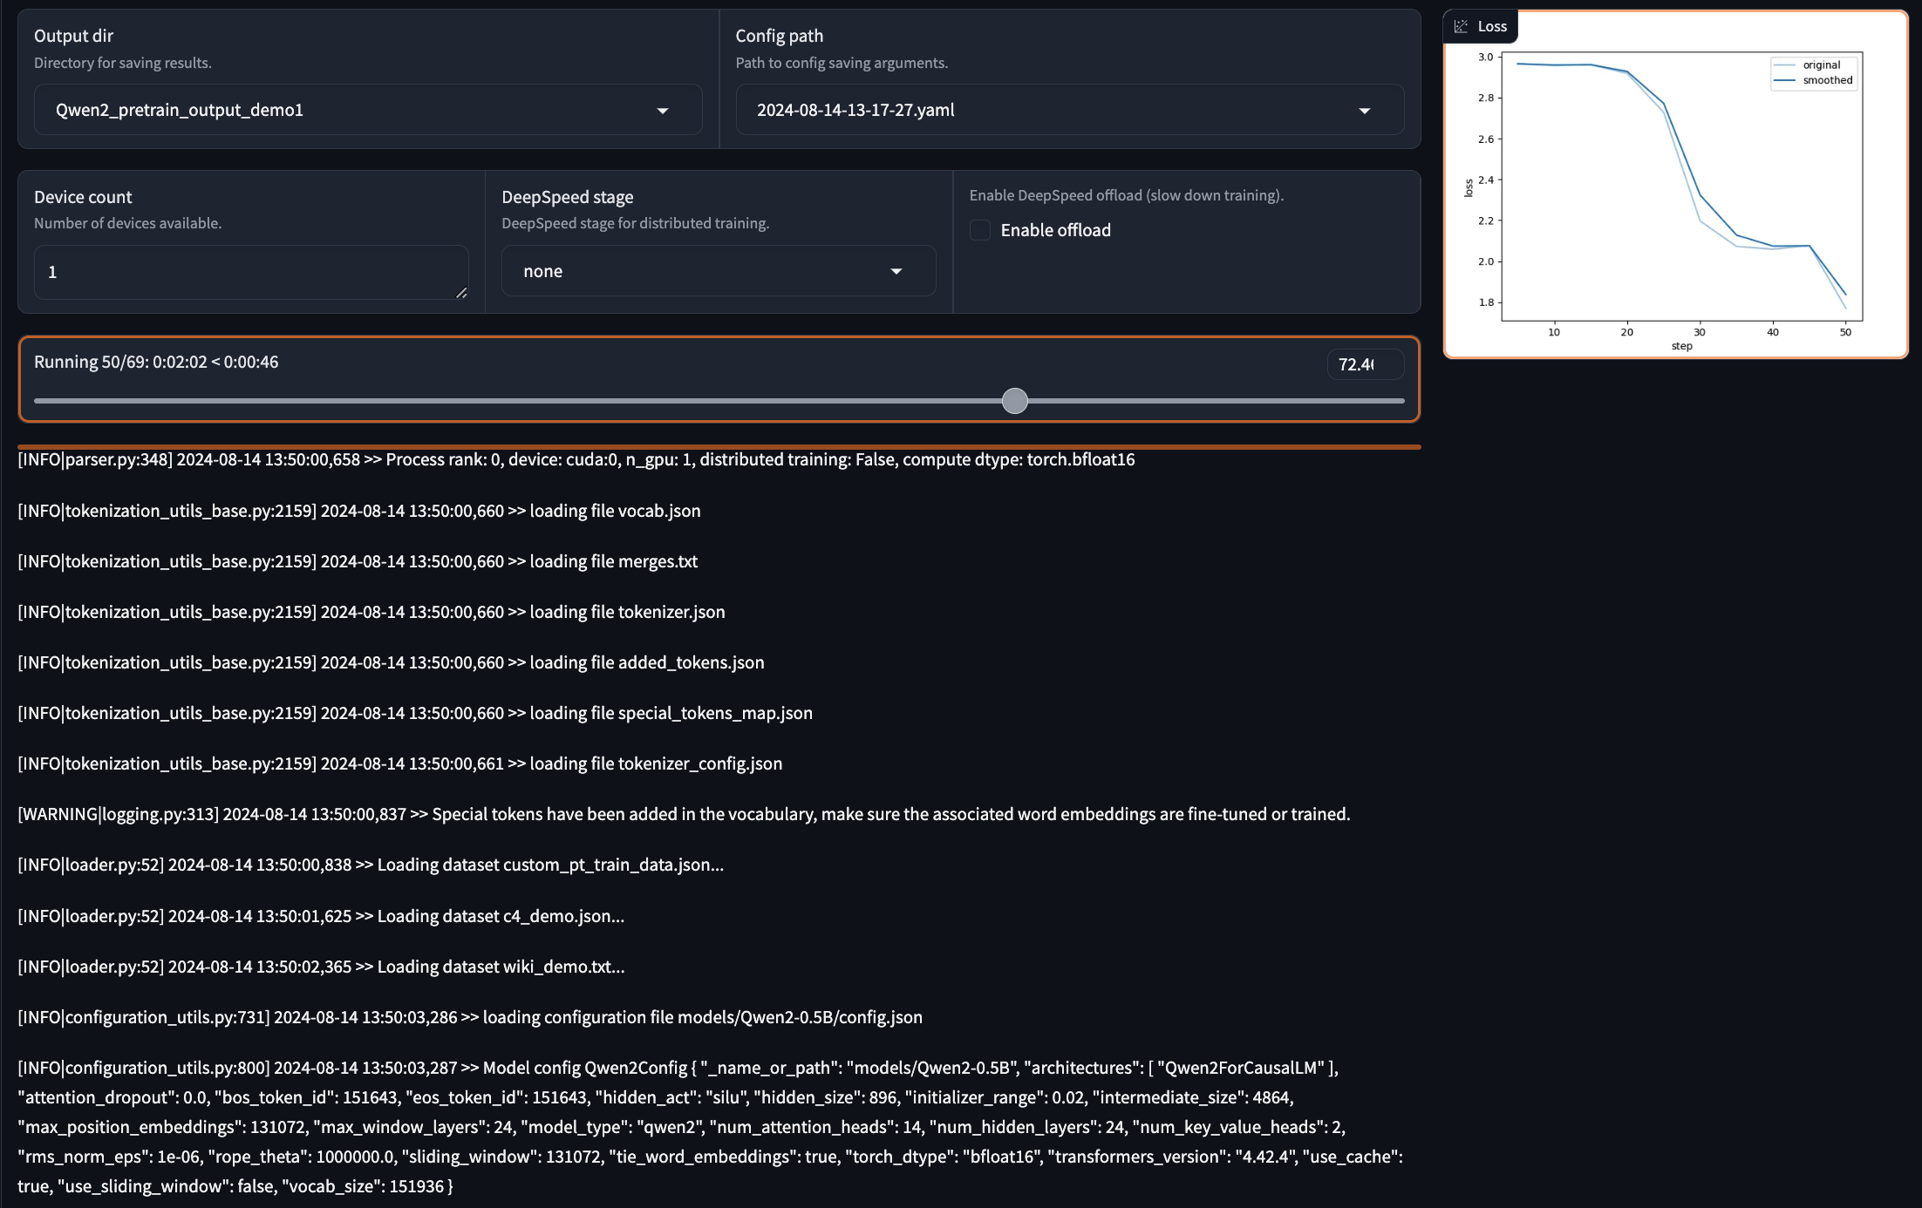1922x1208 pixels.
Task: Click the Qwen2_pretrain_output_demo1 field text
Action: click(180, 110)
